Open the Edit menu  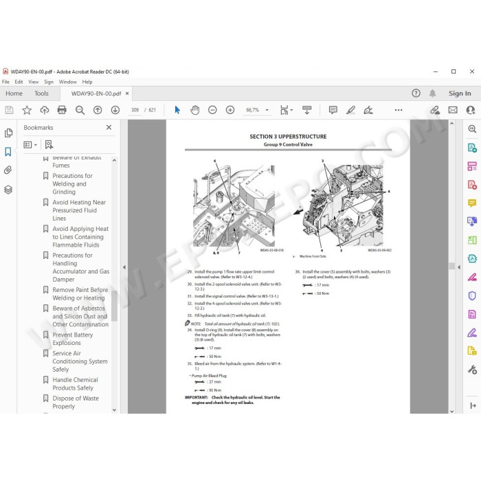coord(19,82)
